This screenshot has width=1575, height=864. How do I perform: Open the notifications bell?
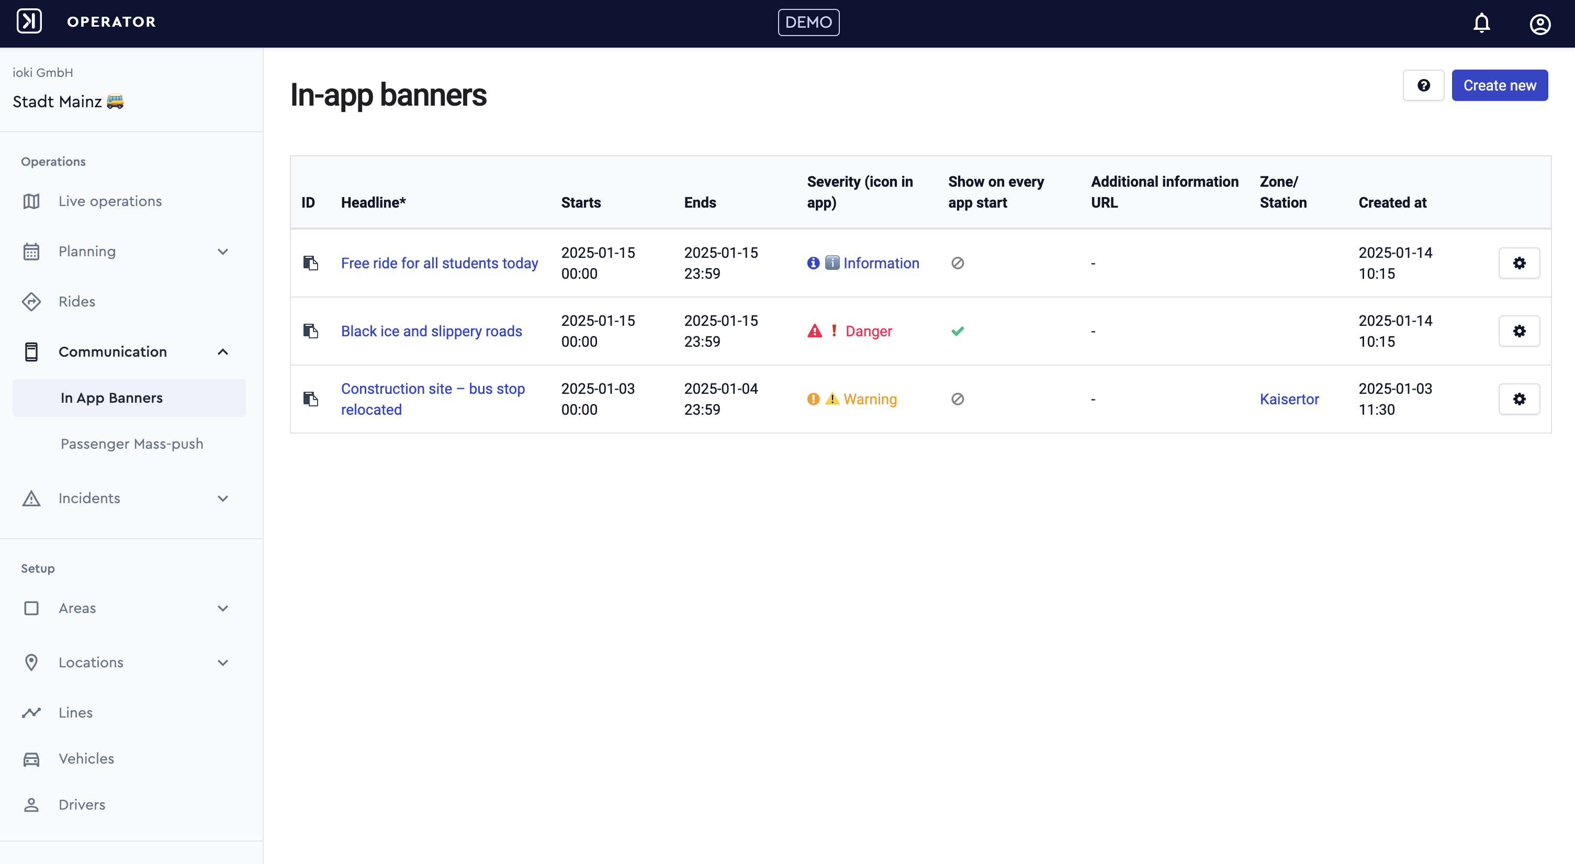(1481, 23)
